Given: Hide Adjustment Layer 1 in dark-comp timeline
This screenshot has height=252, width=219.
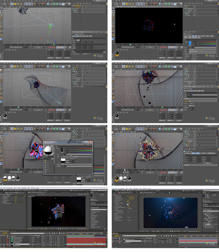Looking at the screenshot, I should pyautogui.click(x=1, y=237).
